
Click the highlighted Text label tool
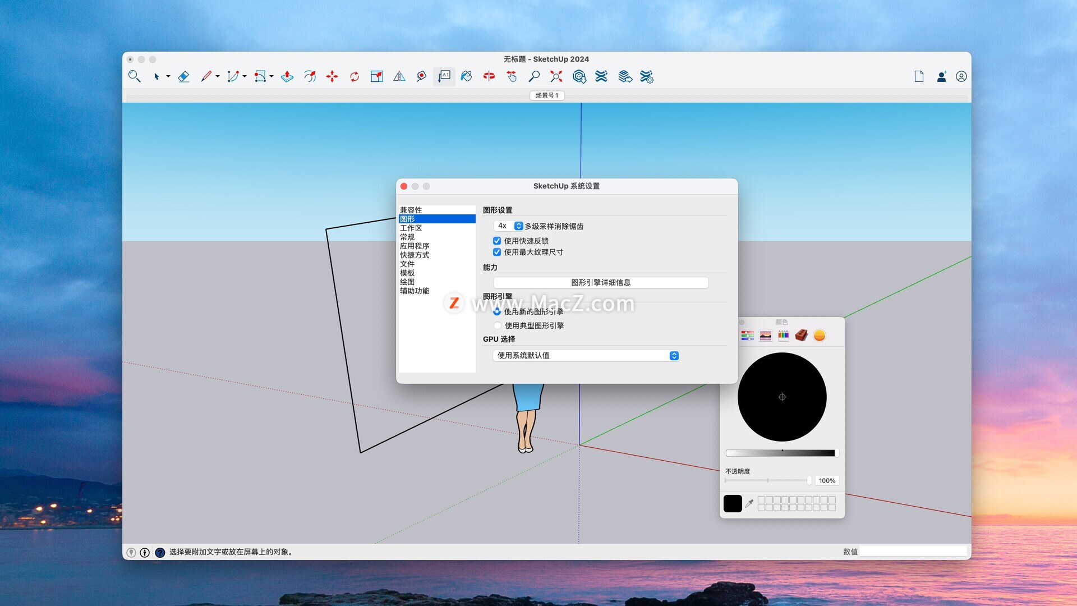(444, 76)
